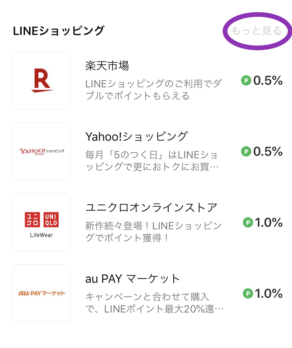Tap the 1.0% rate for au PAY マーケット
The image size is (292, 348).
(x=269, y=294)
